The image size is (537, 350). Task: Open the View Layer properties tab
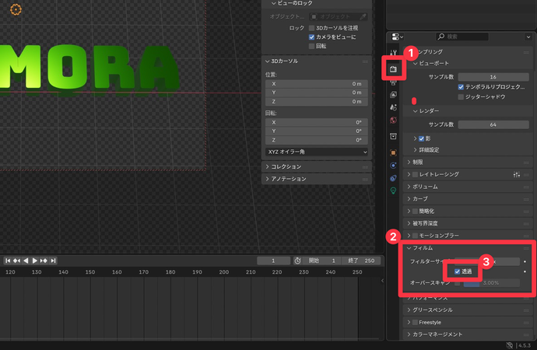pos(394,94)
